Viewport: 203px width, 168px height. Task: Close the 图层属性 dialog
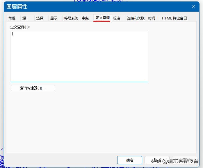[x=194, y=6]
